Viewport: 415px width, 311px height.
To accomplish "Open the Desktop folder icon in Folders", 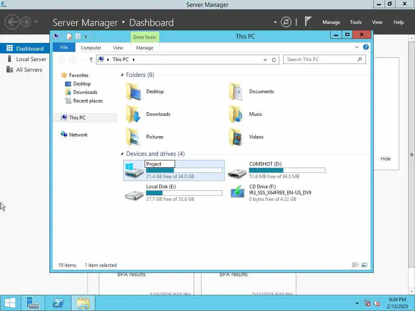I will pos(133,92).
